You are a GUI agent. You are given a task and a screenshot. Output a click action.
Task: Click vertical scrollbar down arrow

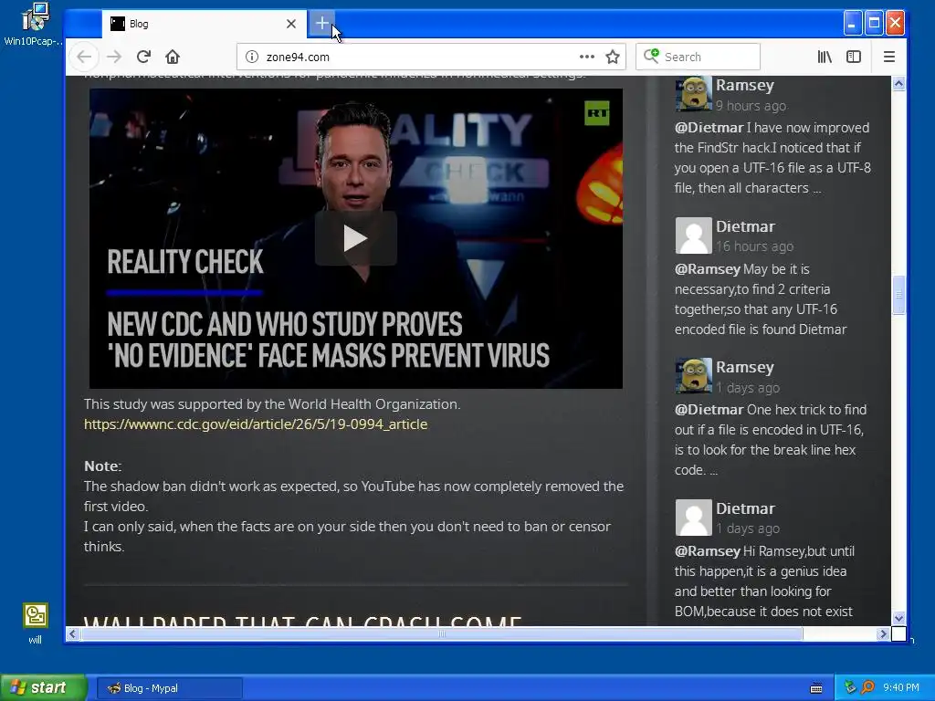pyautogui.click(x=898, y=618)
